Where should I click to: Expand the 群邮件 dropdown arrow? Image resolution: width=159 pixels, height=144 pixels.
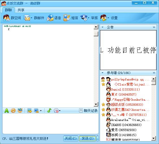pos(31,18)
